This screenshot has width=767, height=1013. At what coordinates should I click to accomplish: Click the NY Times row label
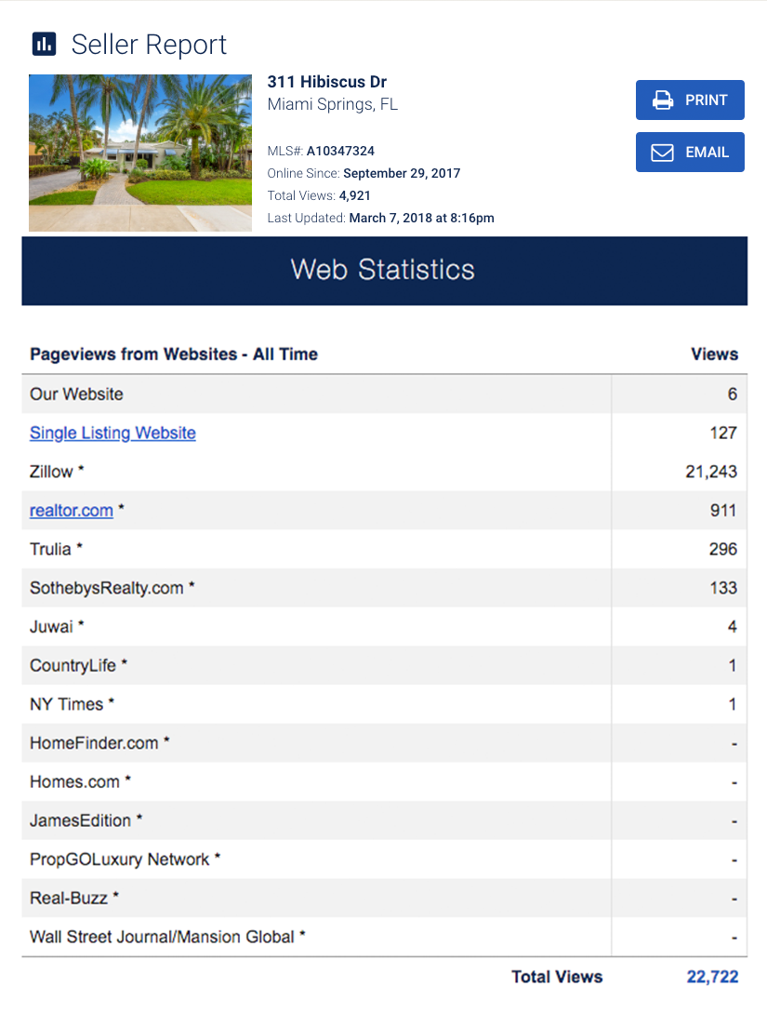tap(72, 704)
